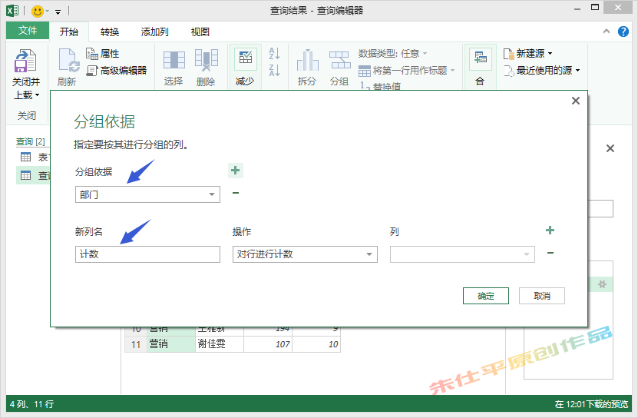Click the 谢佳雯 cell in row 11
This screenshot has height=418, width=638.
[220, 344]
